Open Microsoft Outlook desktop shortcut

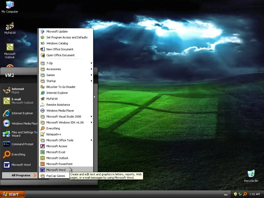click(10, 51)
